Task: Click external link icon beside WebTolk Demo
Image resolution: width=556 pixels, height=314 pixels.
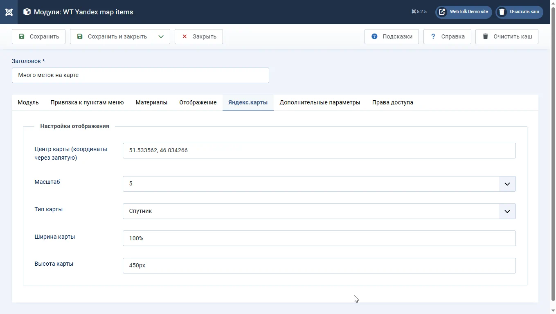Action: 442,12
